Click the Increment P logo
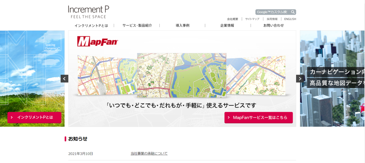Screen dimensions: 365x163 pyautogui.click(x=89, y=12)
